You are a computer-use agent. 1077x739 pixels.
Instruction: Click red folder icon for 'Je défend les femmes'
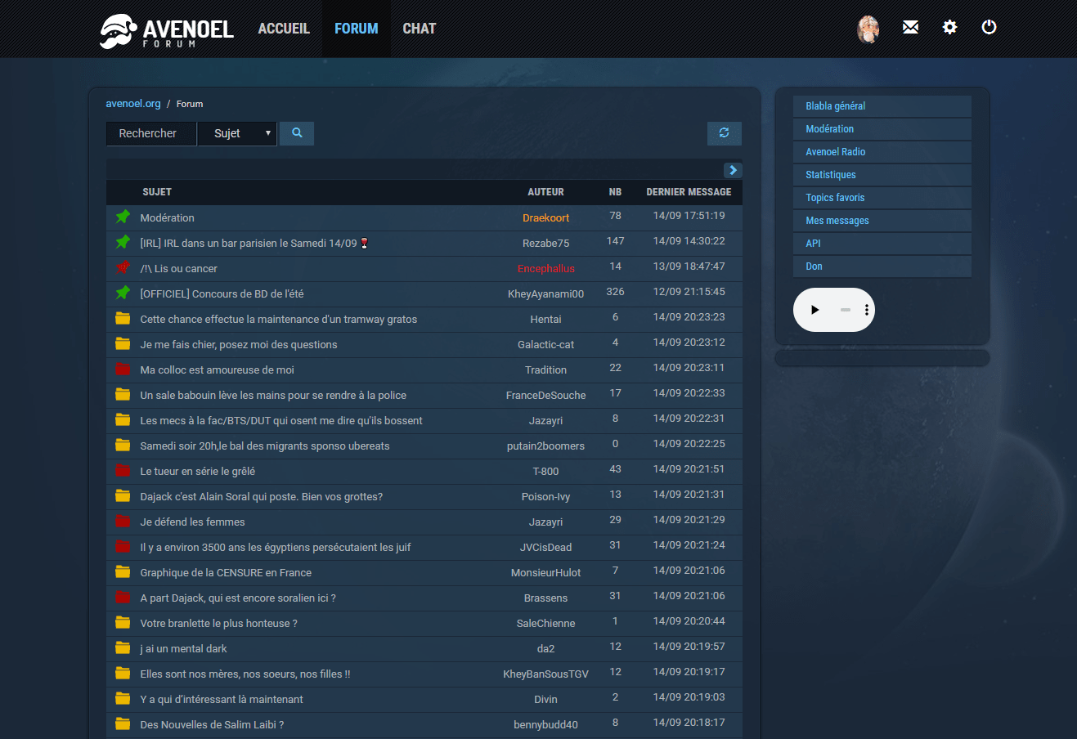click(123, 522)
